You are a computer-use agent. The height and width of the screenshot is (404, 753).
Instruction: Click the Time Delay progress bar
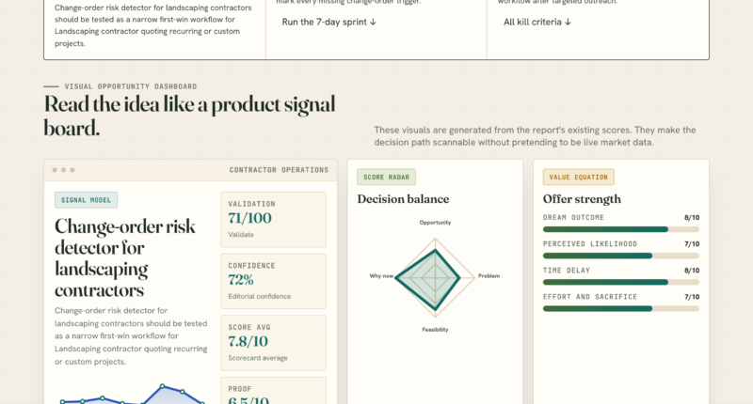coord(621,282)
